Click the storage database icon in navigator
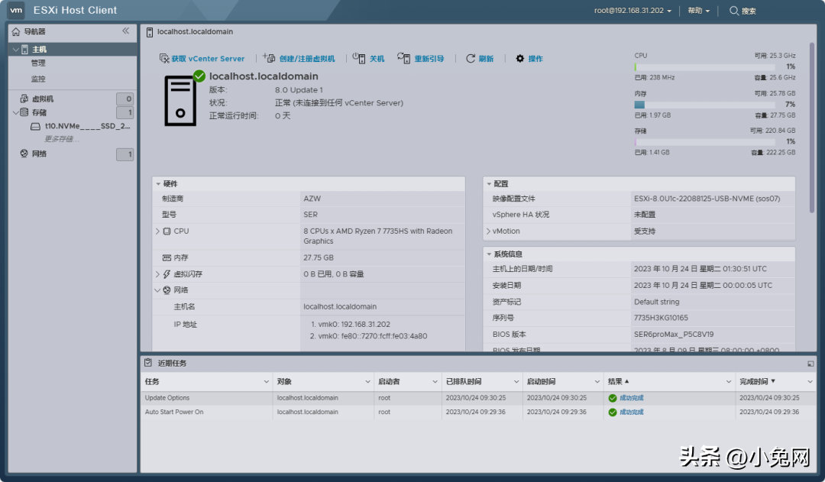This screenshot has height=482, width=825. 24,112
